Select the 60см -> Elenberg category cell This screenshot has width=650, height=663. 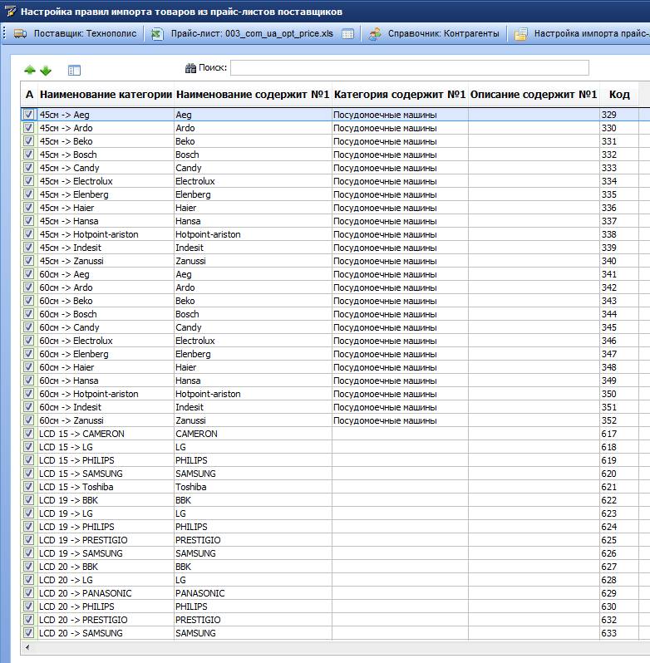[106, 354]
